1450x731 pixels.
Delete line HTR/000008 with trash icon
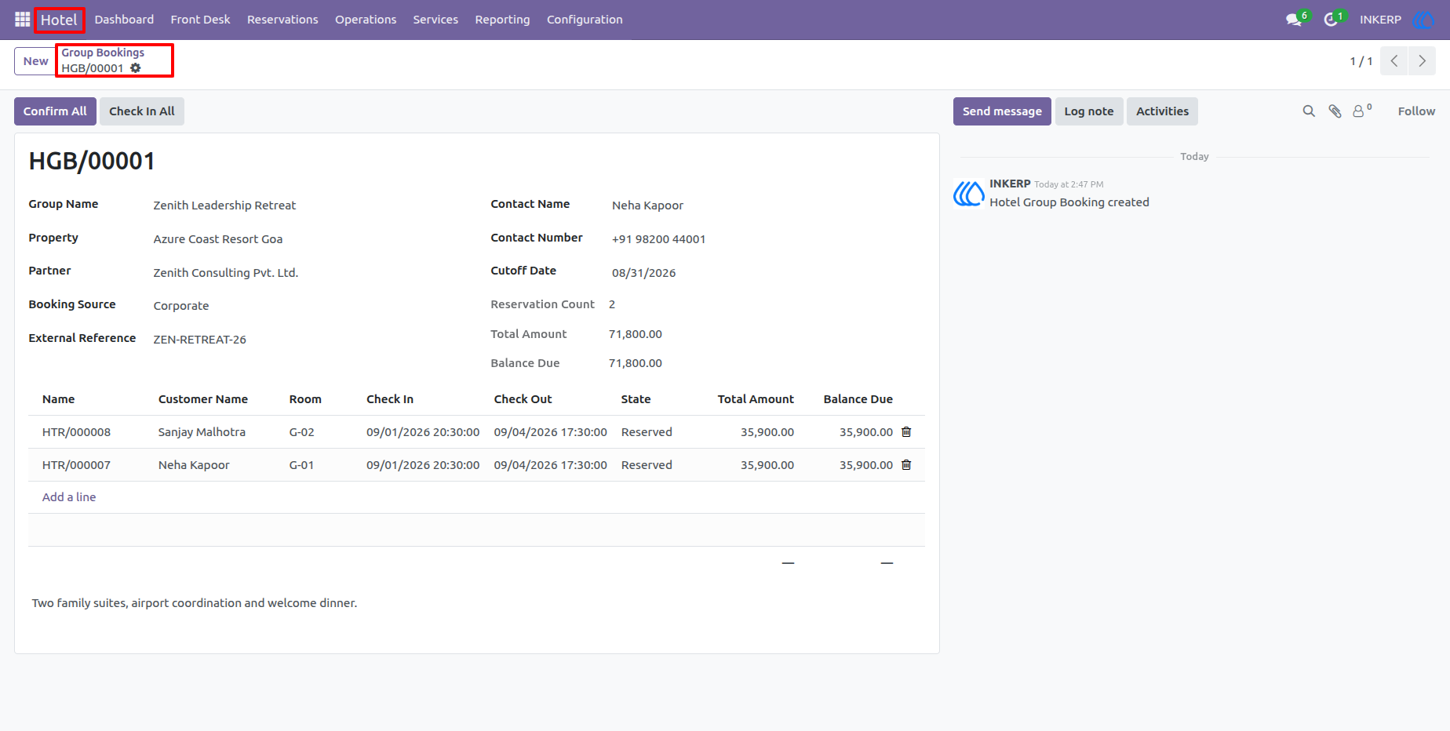click(x=906, y=432)
